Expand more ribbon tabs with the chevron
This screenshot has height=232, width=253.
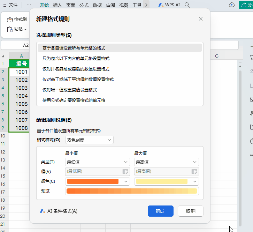[x=146, y=5]
